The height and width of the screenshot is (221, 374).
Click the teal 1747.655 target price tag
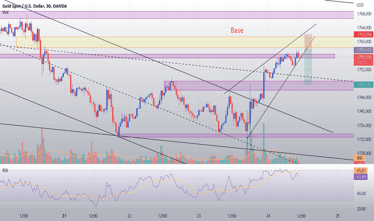364,84
